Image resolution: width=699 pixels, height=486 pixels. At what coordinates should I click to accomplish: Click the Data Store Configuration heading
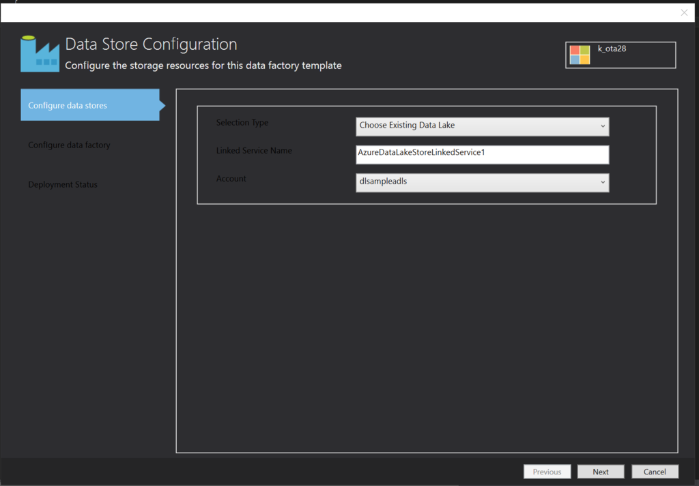coord(151,44)
